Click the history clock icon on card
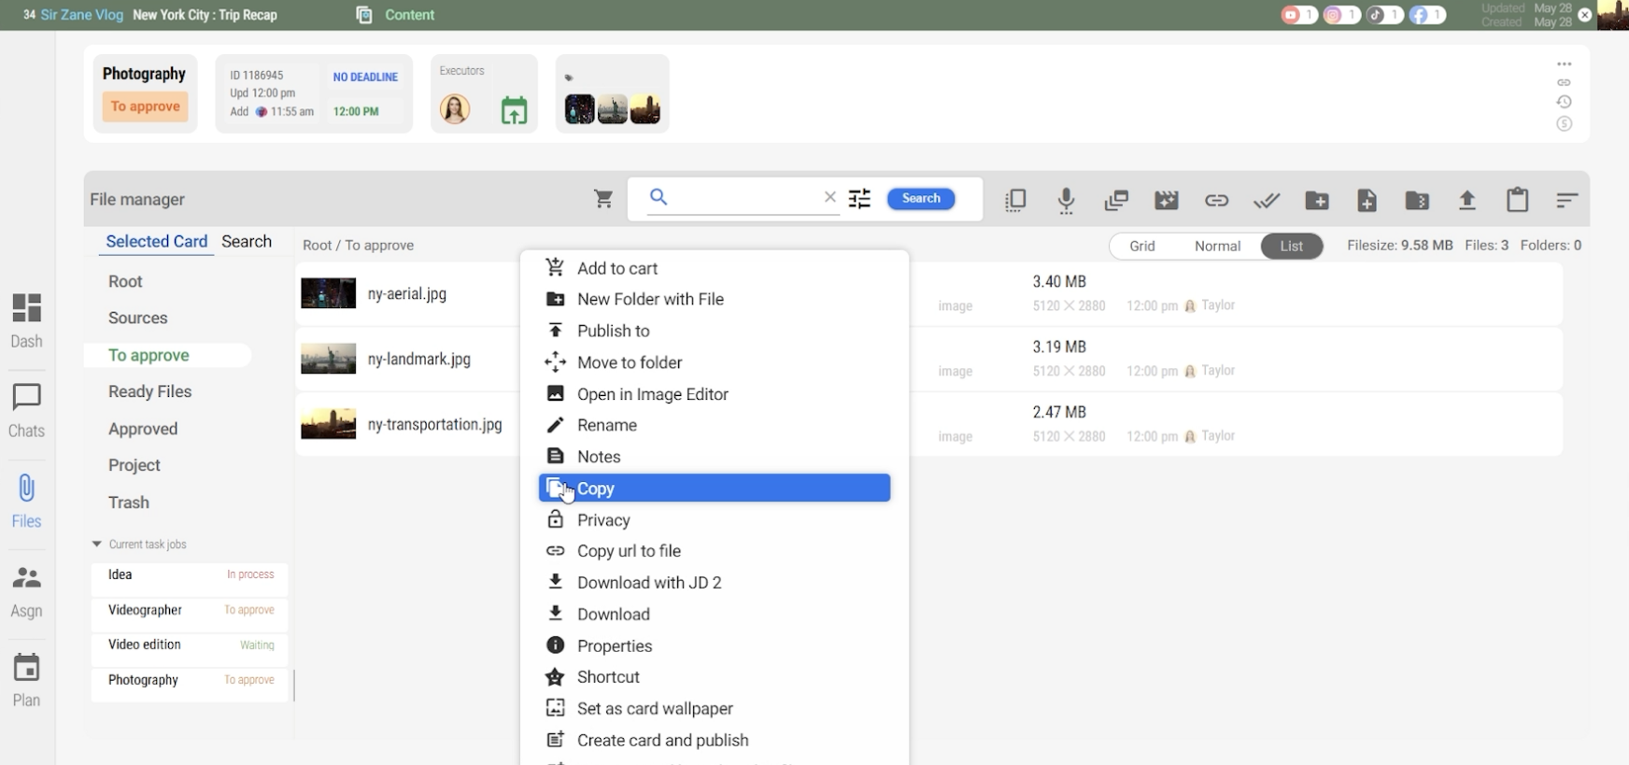 [x=1565, y=103]
